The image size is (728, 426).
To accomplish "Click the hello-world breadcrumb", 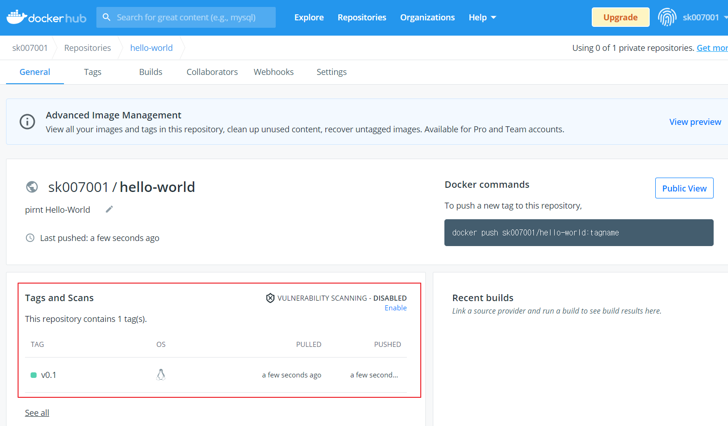I will pos(152,48).
